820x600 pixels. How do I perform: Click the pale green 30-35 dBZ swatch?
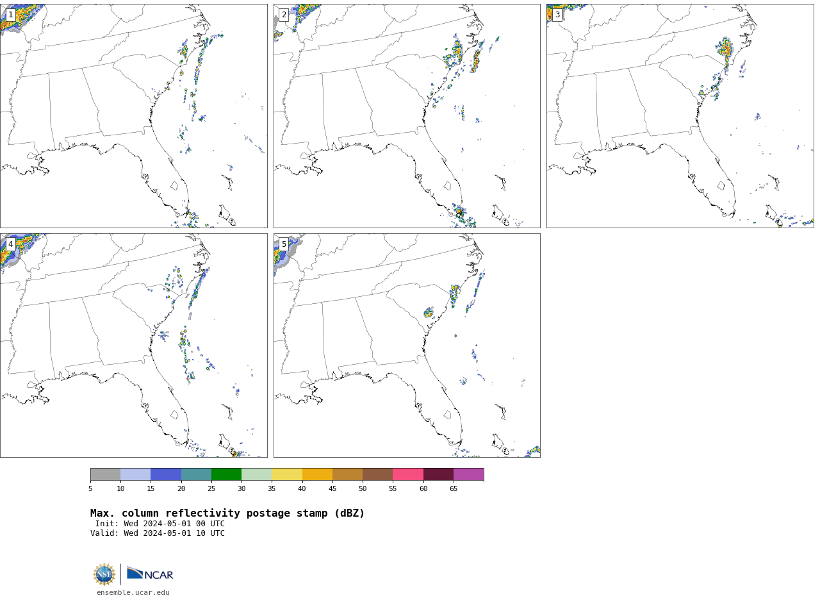[x=257, y=474]
